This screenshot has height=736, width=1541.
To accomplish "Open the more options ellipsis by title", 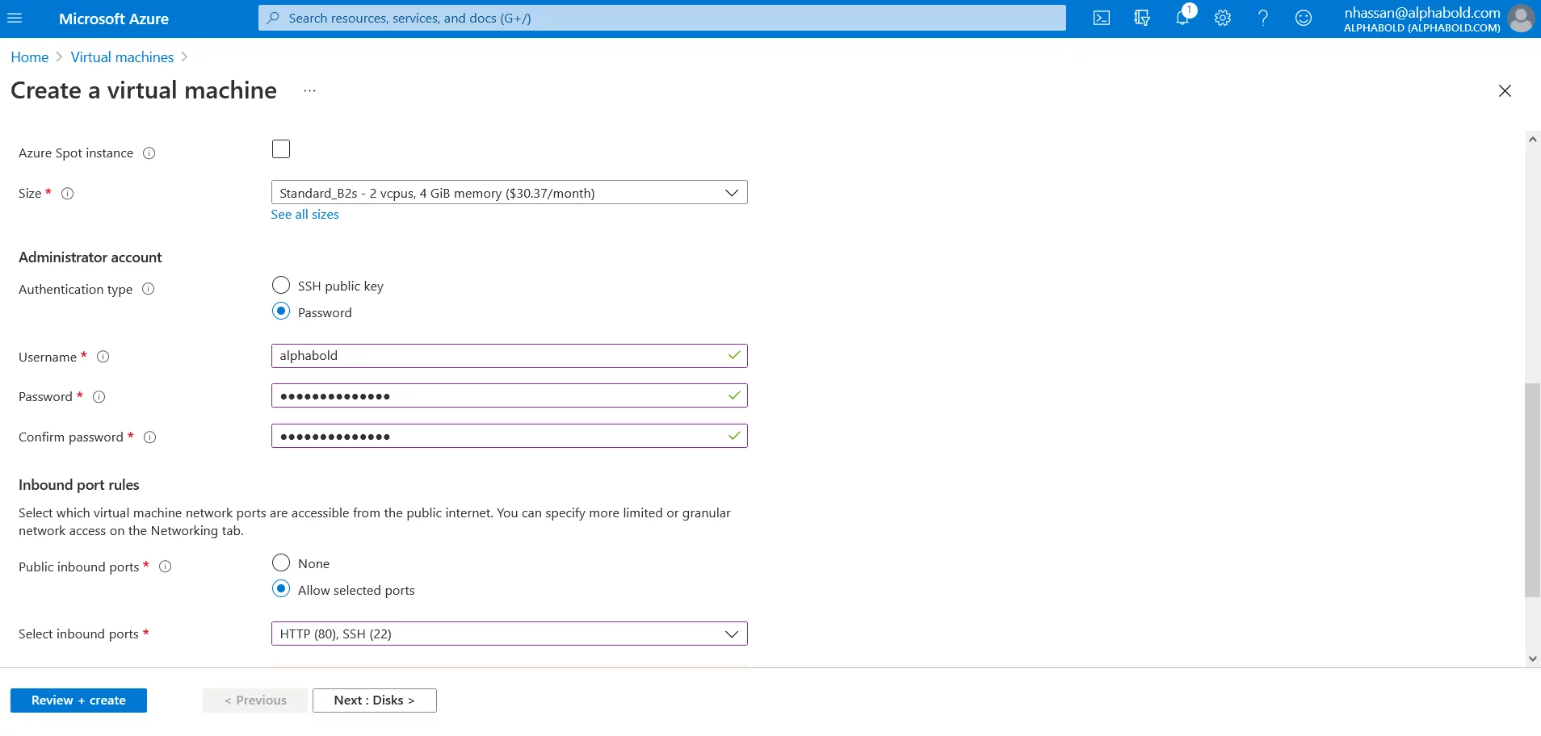I will [310, 91].
